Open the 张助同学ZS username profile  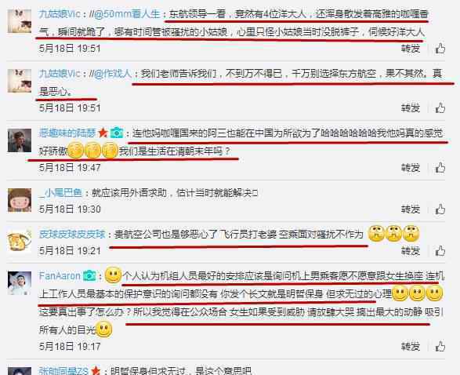[x=63, y=370]
